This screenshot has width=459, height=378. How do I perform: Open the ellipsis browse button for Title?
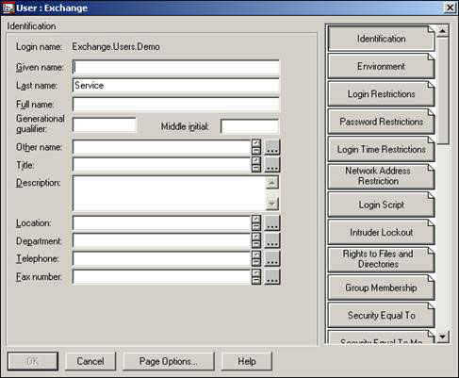[272, 165]
